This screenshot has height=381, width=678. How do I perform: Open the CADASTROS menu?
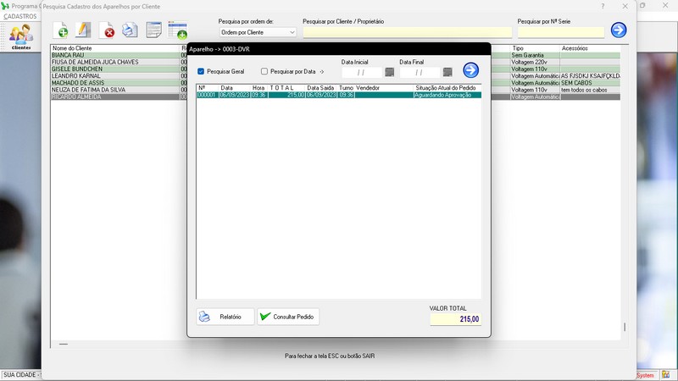[x=19, y=16]
